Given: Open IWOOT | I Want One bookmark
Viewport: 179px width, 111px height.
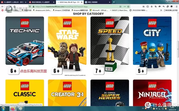Looking at the screenshot, I should point(119,10).
